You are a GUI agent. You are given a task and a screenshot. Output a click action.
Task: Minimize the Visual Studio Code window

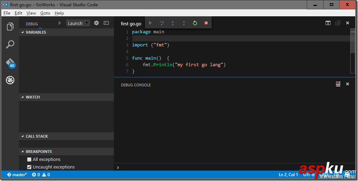pyautogui.click(x=315, y=5)
